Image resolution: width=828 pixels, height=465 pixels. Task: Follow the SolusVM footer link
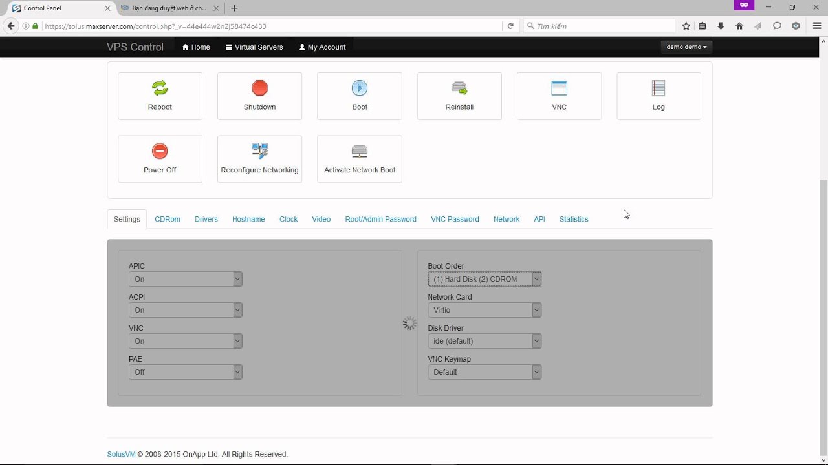pos(121,454)
